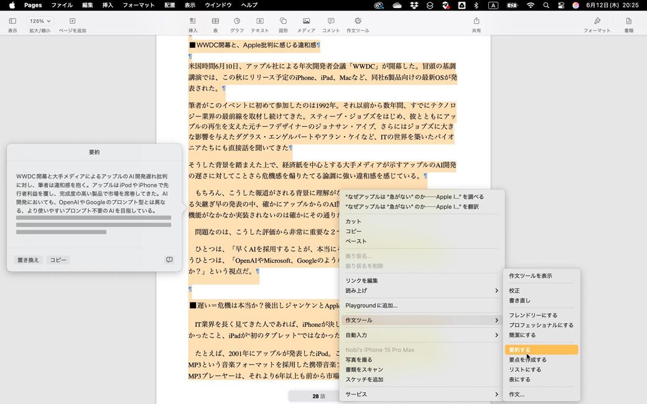Screen dimensions: 647x404
Task: Choose 校正 in writing tools submenu
Action: pos(541,291)
